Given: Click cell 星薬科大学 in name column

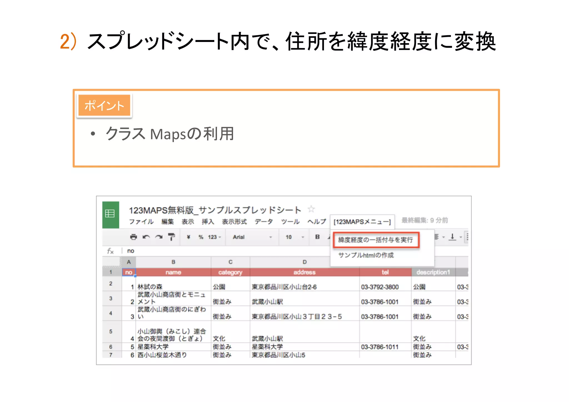Looking at the screenshot, I should pyautogui.click(x=173, y=347).
